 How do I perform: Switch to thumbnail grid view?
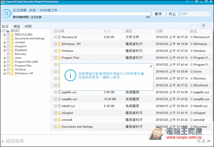(197, 26)
